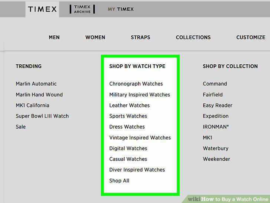The height and width of the screenshot is (203, 270).
Task: Click the SHOP BY WATCH TYPE heading
Action: click(137, 66)
